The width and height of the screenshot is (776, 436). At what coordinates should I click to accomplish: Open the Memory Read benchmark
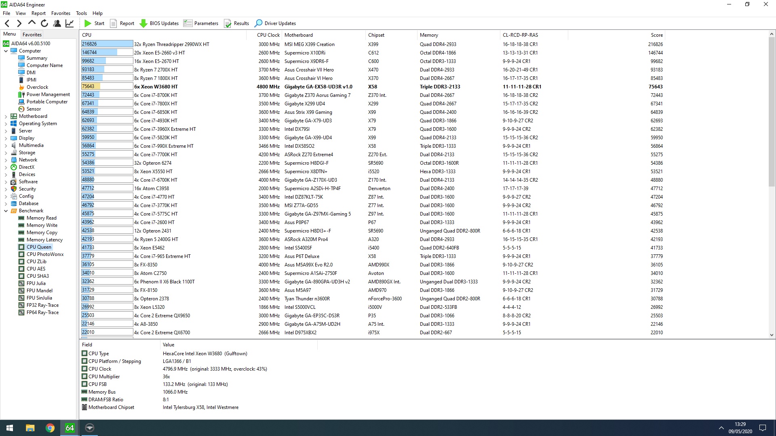[x=42, y=218]
